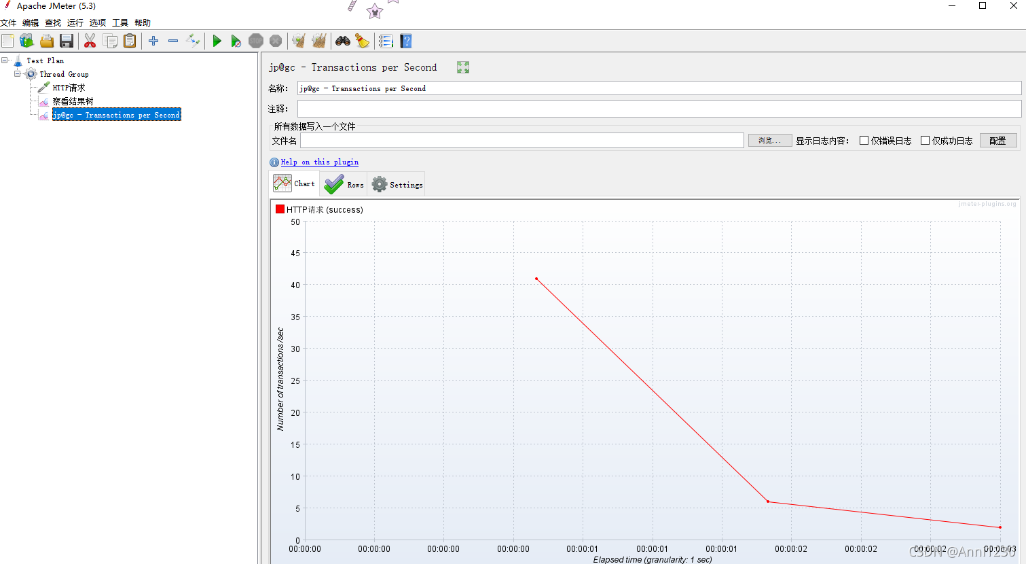Open the Help book icon

click(x=406, y=41)
